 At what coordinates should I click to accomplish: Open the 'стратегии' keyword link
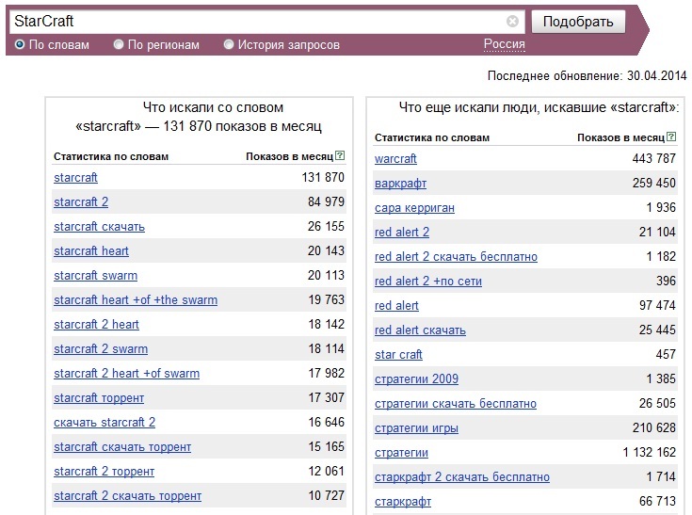point(401,453)
